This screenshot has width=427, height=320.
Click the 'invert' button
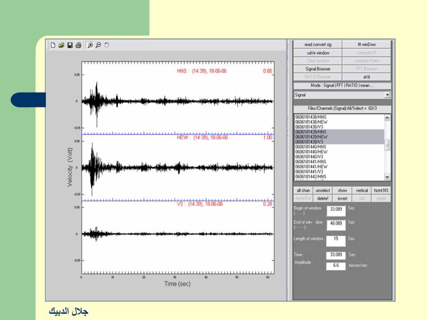point(342,198)
